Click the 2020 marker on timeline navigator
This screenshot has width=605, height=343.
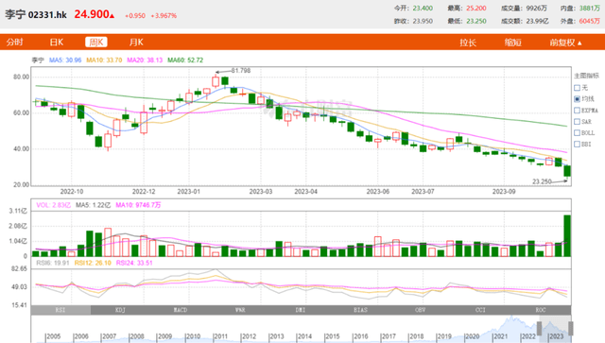472,336
